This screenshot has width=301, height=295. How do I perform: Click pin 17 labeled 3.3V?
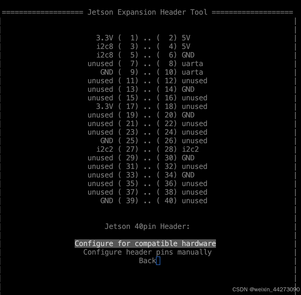pos(117,106)
